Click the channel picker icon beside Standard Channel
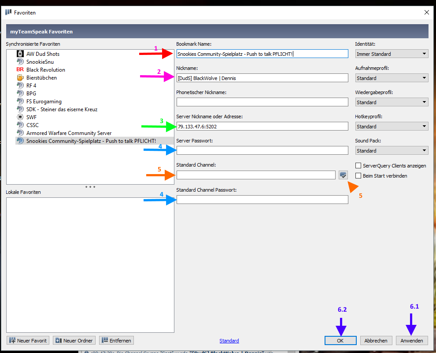Viewport: 436px width, 353px height. (344, 175)
